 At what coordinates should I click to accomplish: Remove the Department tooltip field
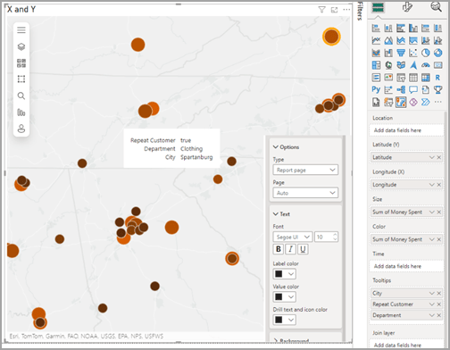click(439, 315)
